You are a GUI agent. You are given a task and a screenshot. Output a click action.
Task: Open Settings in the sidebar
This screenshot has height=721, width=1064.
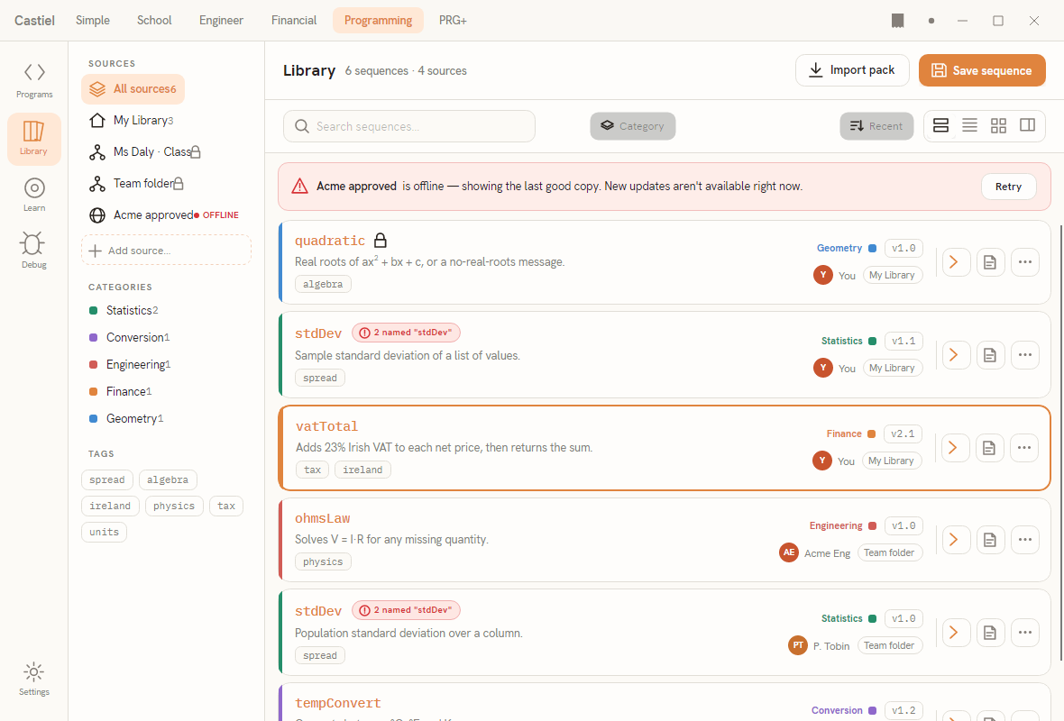34,680
